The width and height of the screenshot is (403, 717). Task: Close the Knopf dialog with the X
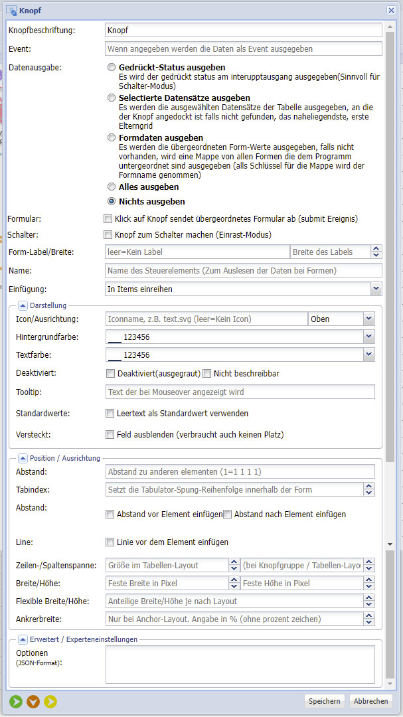(x=392, y=10)
